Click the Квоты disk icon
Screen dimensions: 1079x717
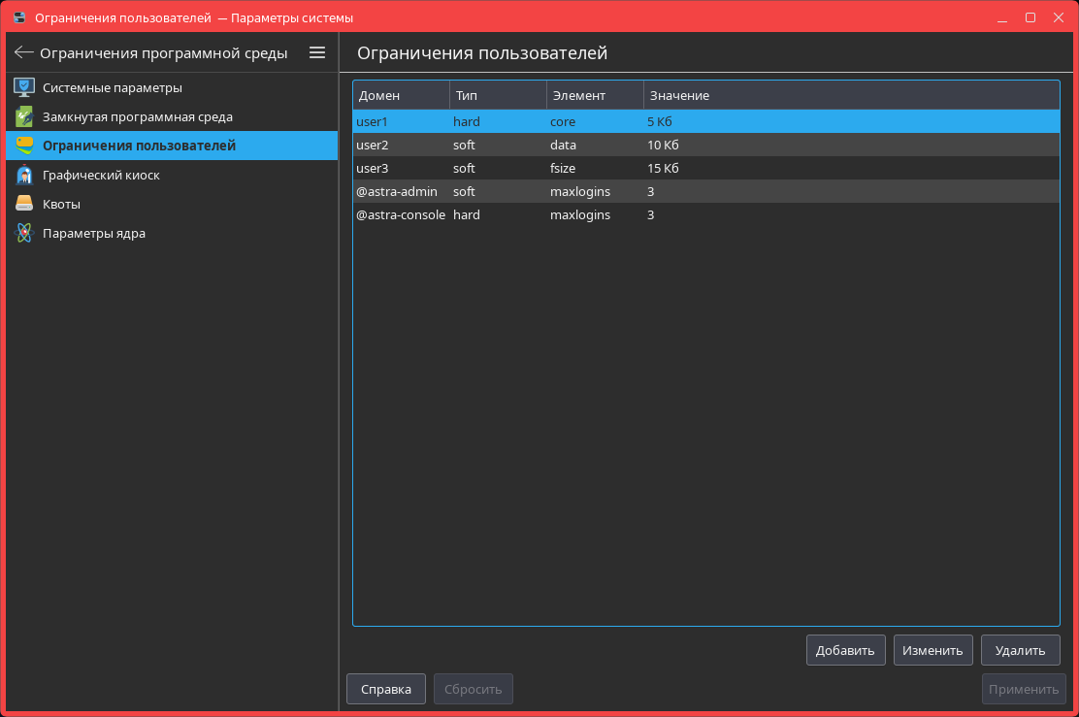(x=24, y=205)
